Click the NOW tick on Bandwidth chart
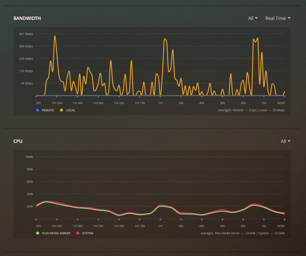Screen dimensions: 306x256 (281, 103)
